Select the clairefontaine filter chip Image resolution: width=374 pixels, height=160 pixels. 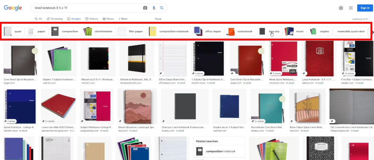coord(99,31)
